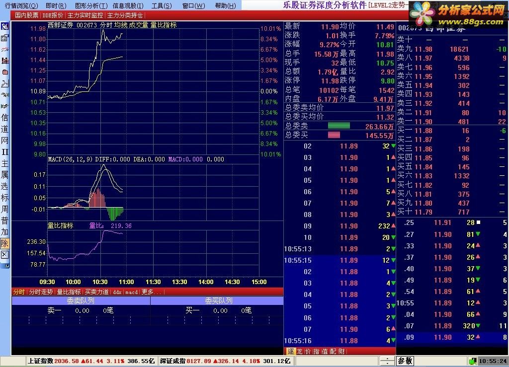Image resolution: width=509 pixels, height=367 pixels.
Task: Click the 属 sidebar button
Action: [x=4, y=175]
